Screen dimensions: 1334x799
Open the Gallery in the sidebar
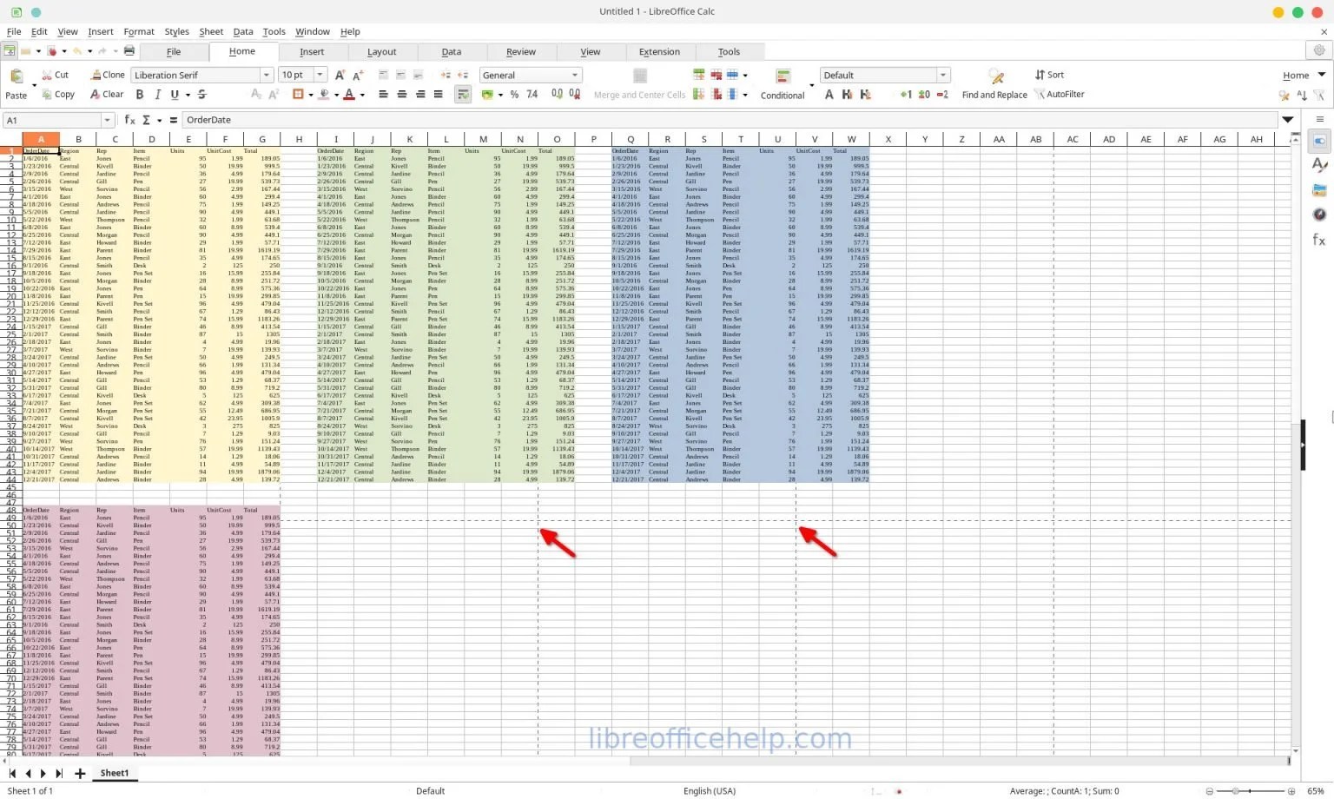1318,189
